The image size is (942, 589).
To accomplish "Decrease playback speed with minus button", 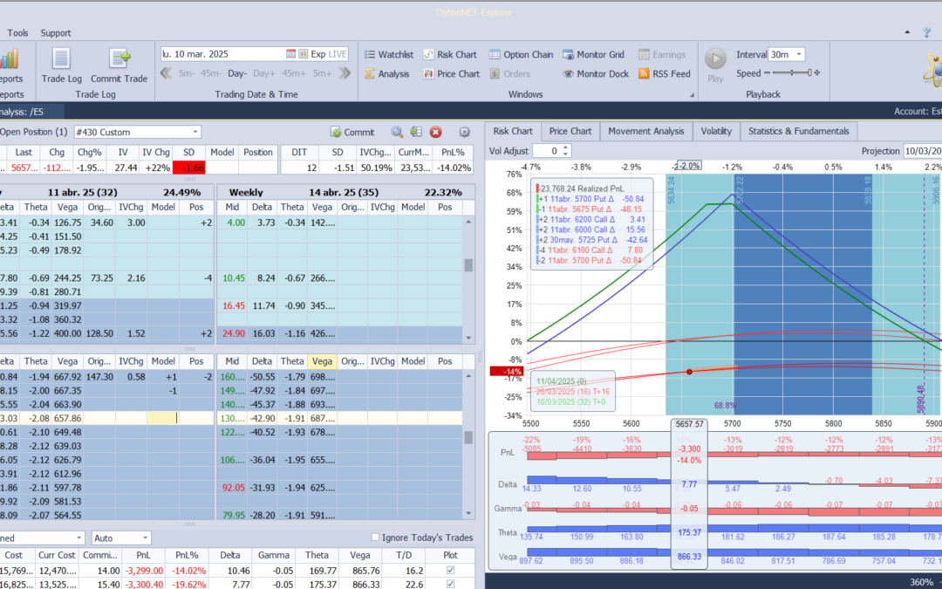I will [768, 72].
